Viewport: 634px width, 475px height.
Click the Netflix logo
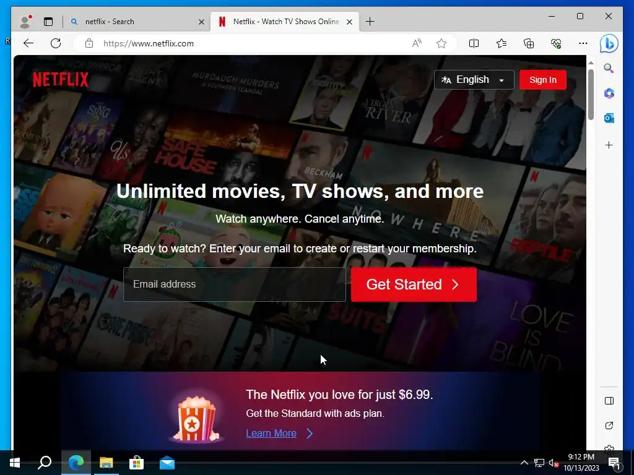(61, 80)
